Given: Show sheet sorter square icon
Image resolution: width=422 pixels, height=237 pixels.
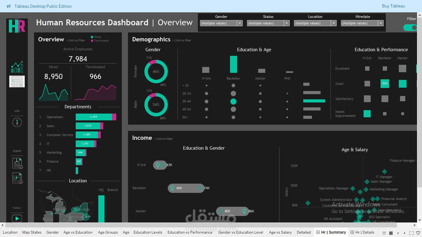Looking at the screenshot, I should [x=391, y=233].
